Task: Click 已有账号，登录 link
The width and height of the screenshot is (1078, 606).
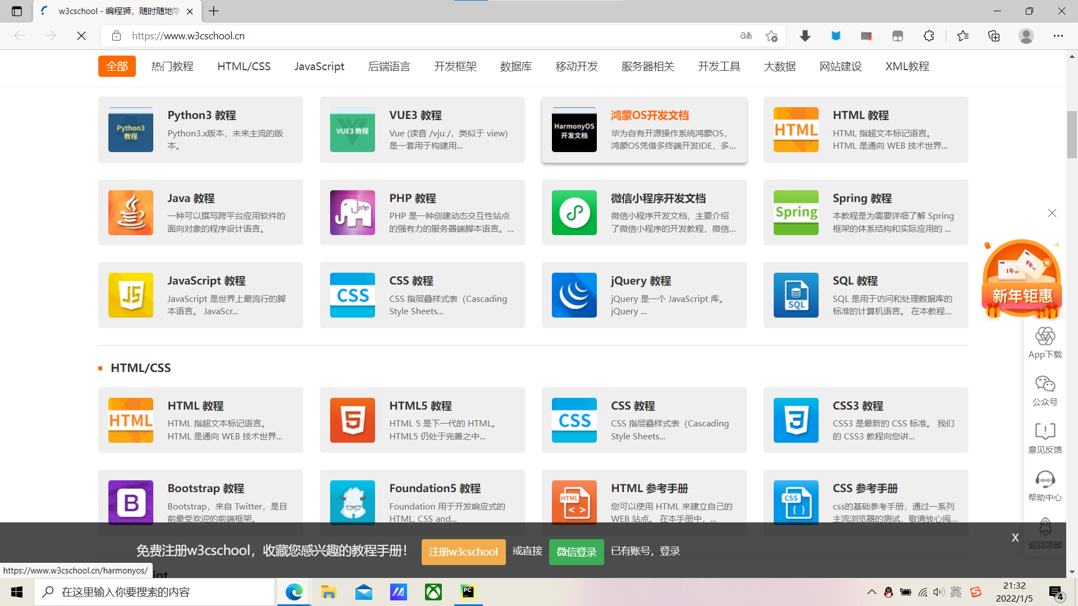Action: [x=645, y=551]
